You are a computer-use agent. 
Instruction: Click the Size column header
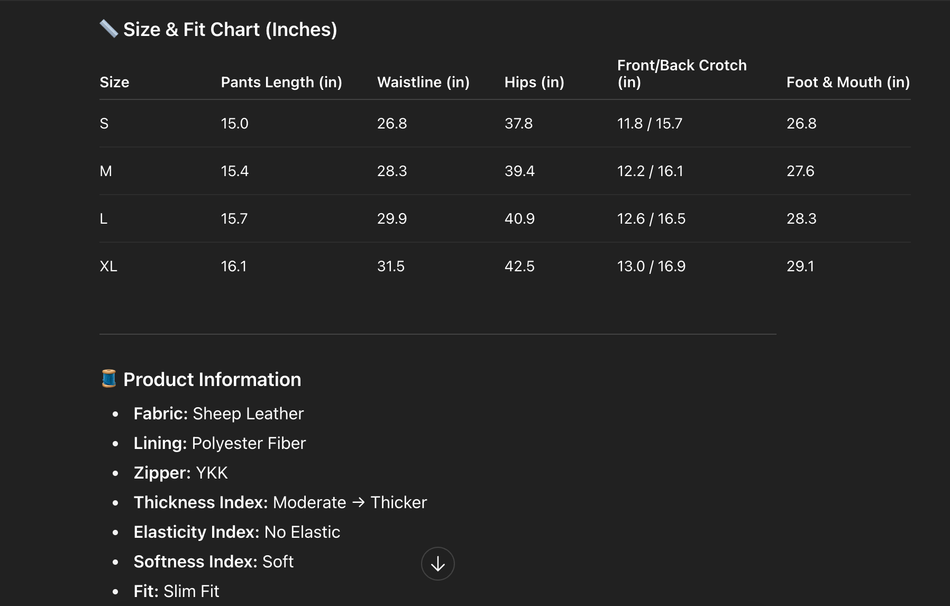pos(114,82)
